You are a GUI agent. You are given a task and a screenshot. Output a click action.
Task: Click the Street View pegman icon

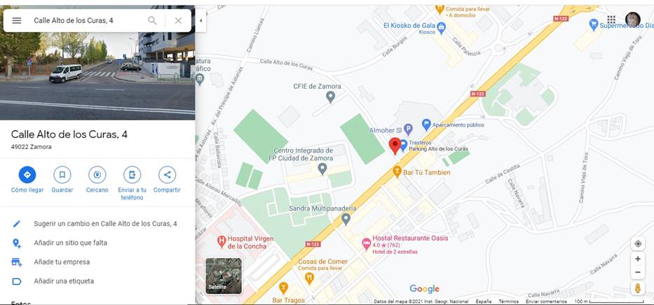638,288
